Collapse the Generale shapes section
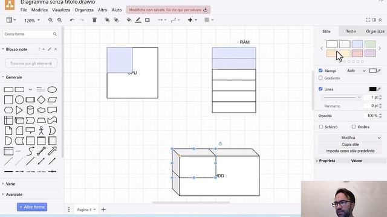 click(x=14, y=77)
